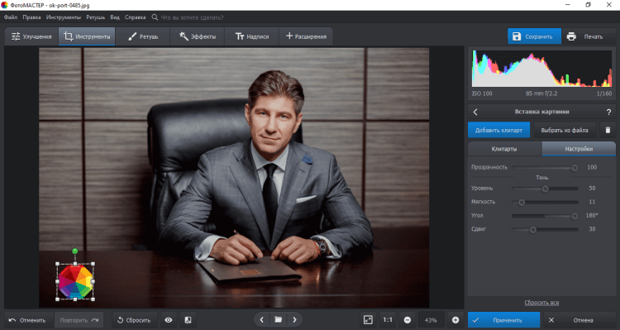Screen dimensions: 620x330
Task: Click the zoom out minus icon
Action: click(x=408, y=320)
